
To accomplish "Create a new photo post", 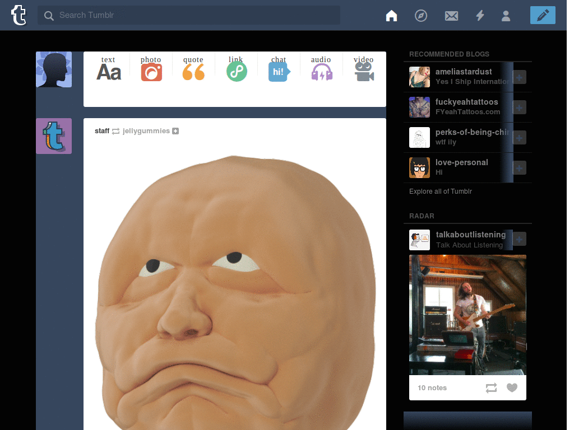I will click(151, 68).
